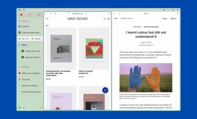Switch to the Floor plan tab
The height and width of the screenshot is (119, 197).
pyautogui.click(x=26, y=79)
